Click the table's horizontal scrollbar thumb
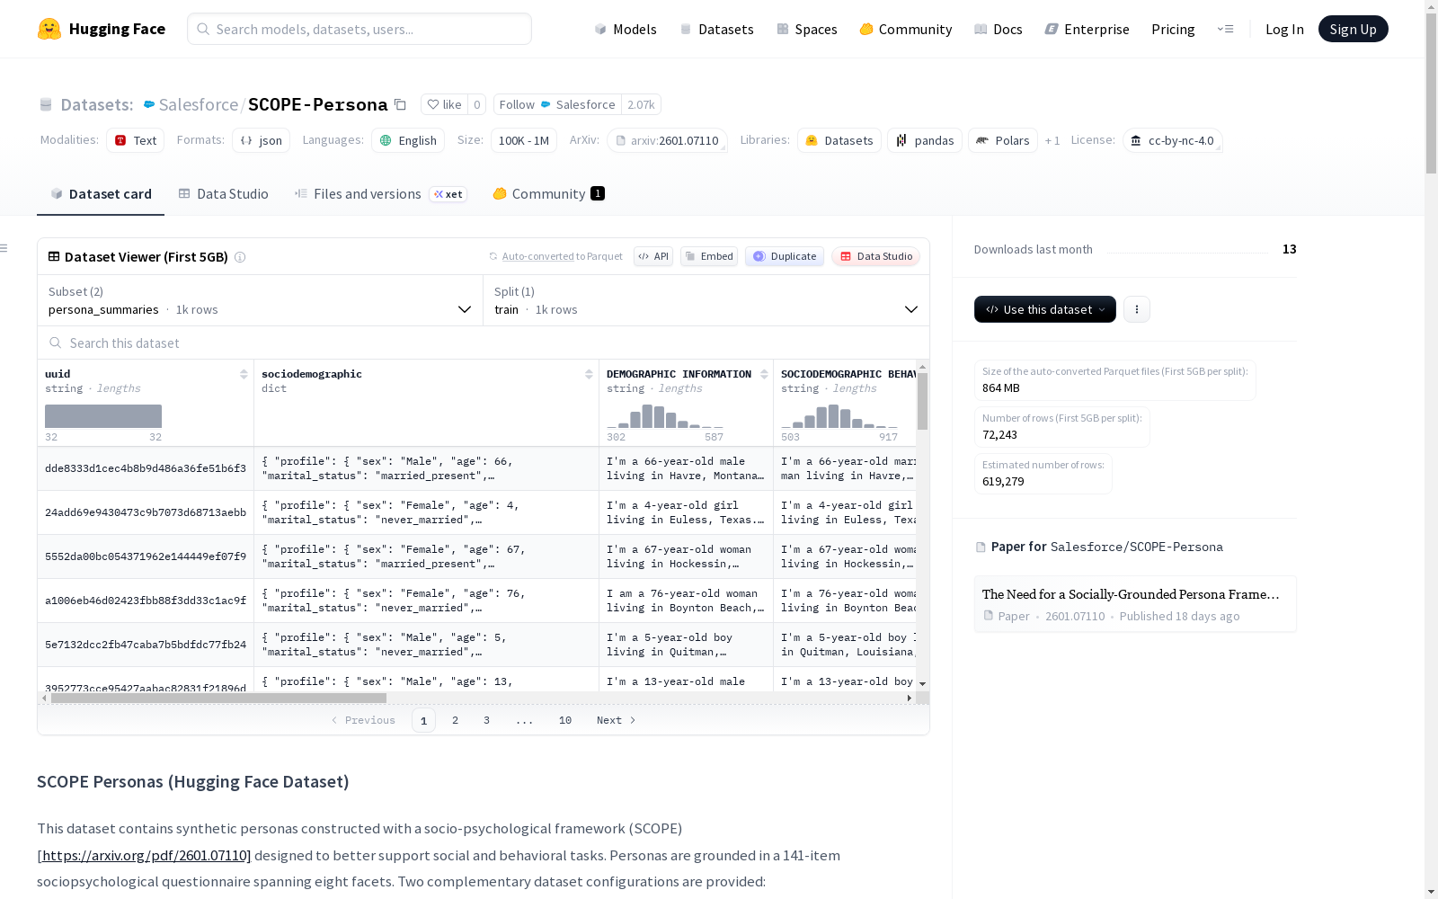 pos(218,698)
